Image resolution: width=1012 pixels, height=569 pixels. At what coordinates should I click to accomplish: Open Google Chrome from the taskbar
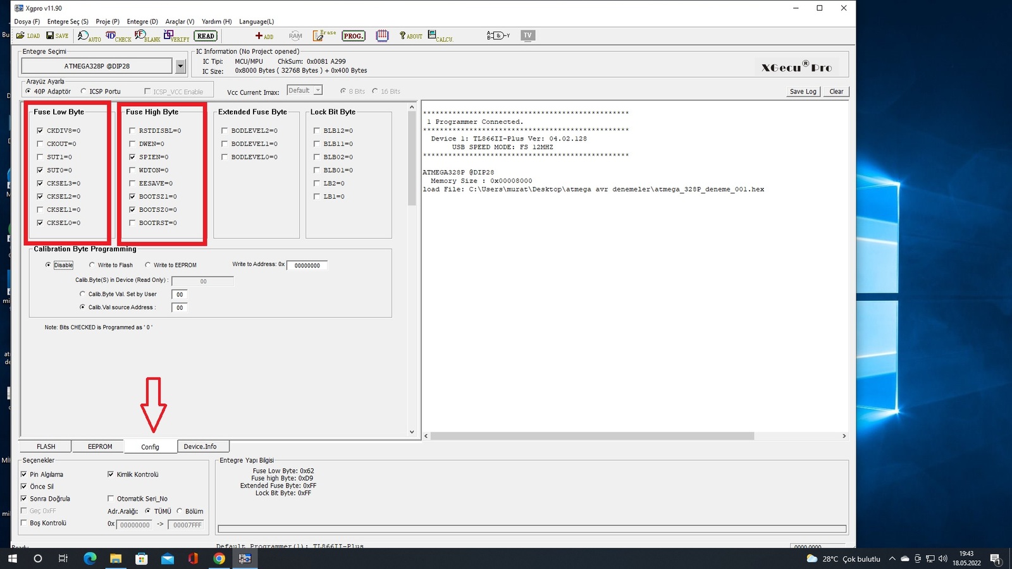point(219,558)
